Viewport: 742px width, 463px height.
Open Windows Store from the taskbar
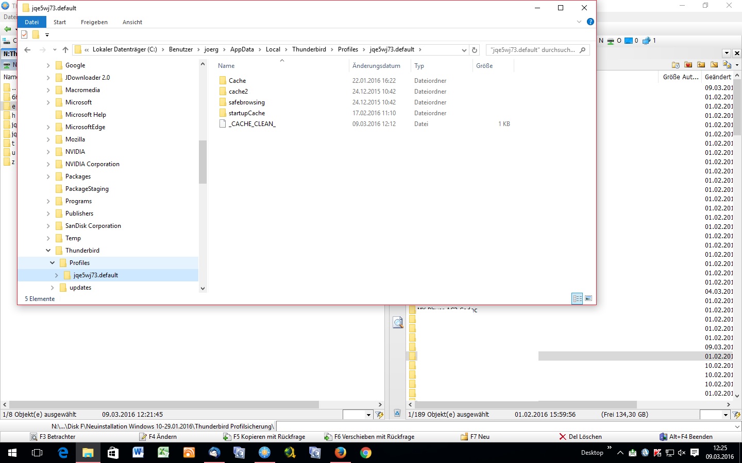point(113,453)
